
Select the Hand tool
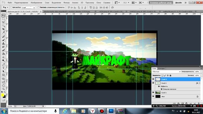point(3,85)
